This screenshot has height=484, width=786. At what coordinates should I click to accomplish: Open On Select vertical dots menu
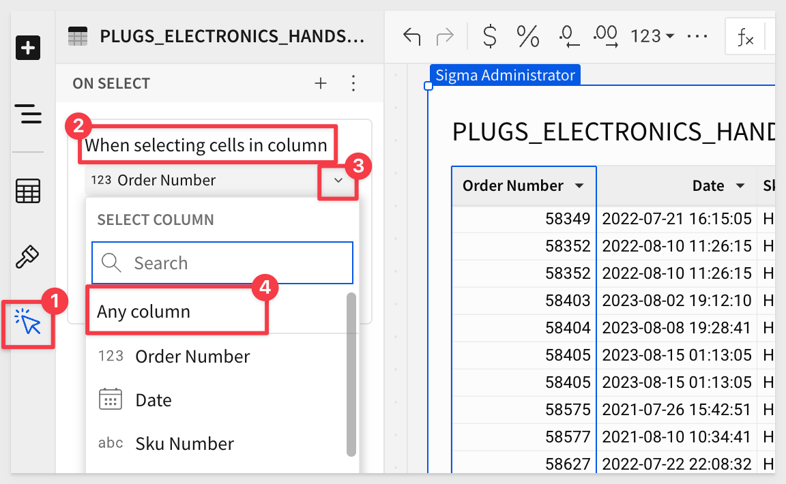(353, 83)
